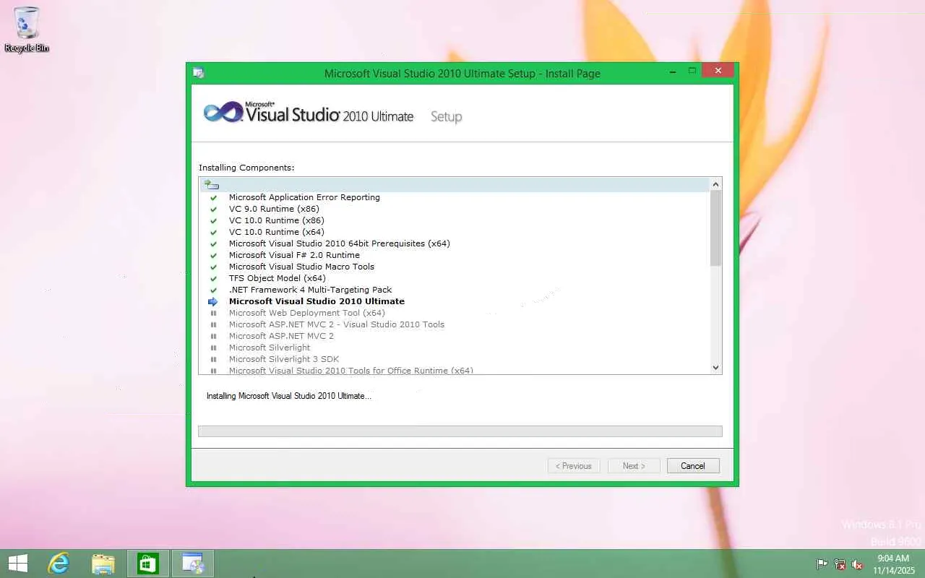This screenshot has height=578, width=925.
Task: Select the VC 10.0 Runtime (x86) row
Action: [455, 220]
